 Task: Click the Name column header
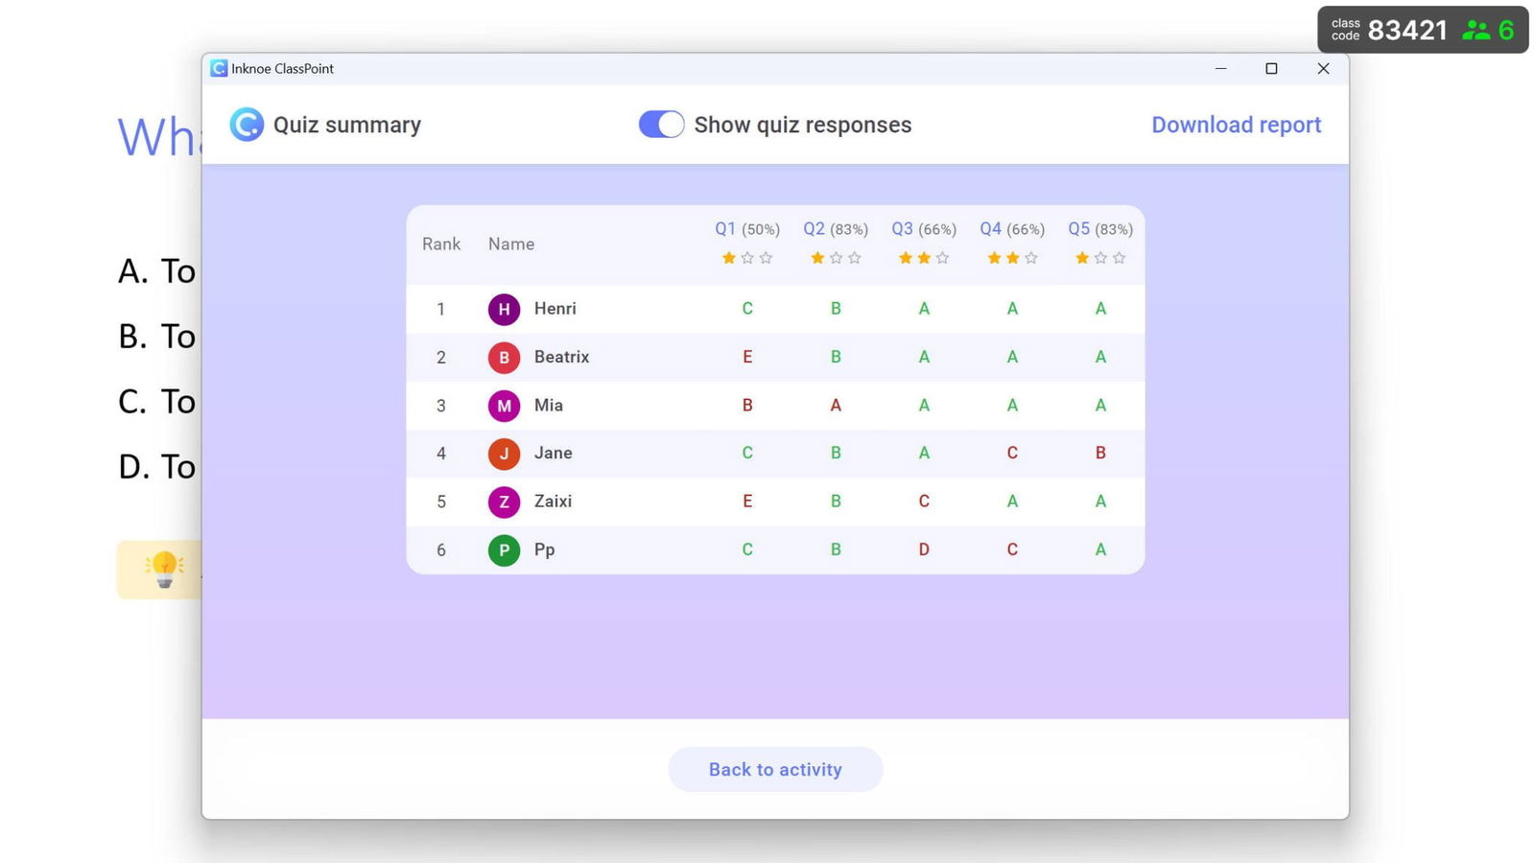tap(510, 245)
